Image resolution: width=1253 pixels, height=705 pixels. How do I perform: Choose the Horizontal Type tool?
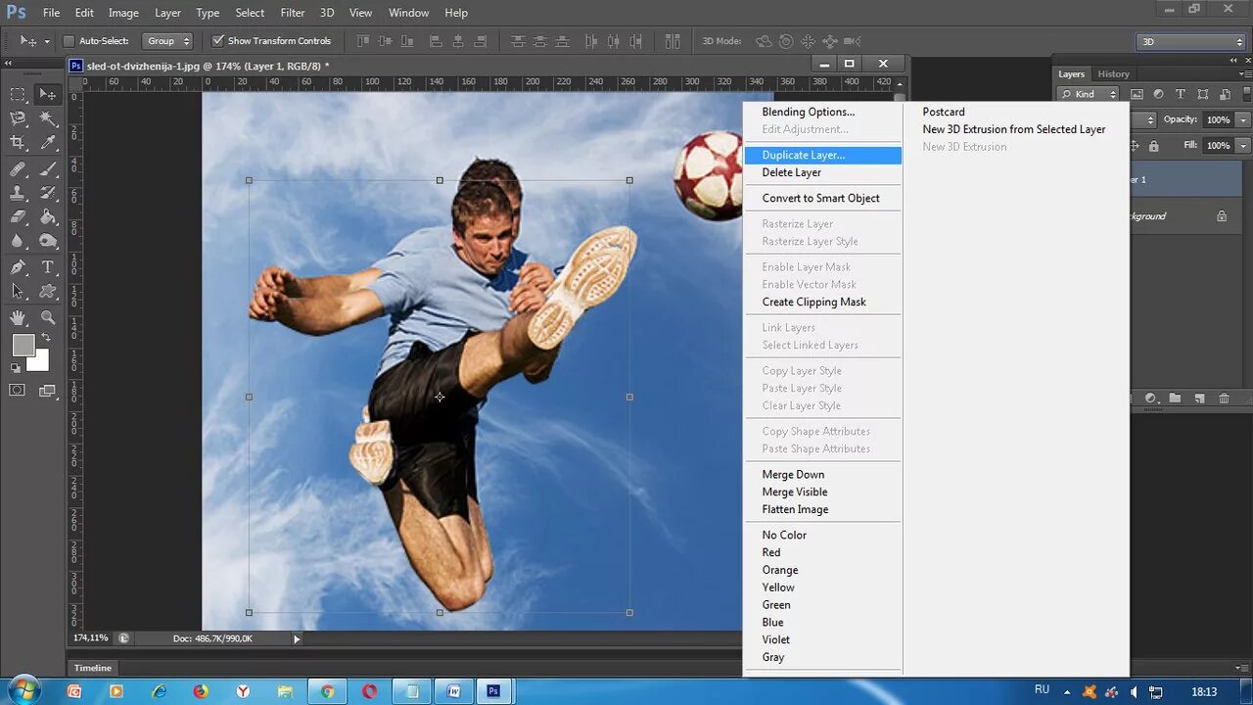pos(48,267)
